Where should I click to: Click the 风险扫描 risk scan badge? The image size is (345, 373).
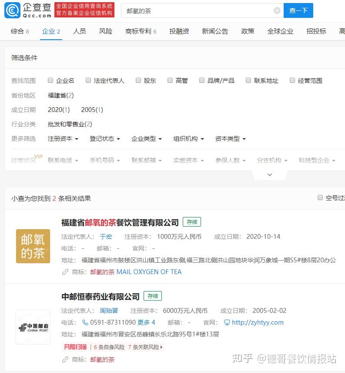click(75, 347)
